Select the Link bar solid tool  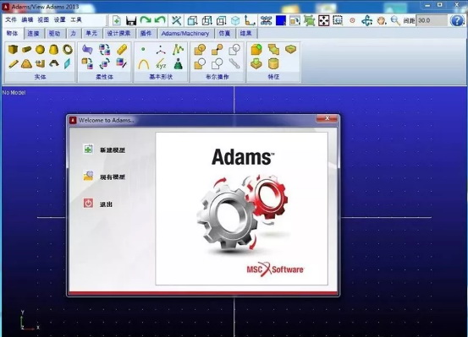(14, 63)
